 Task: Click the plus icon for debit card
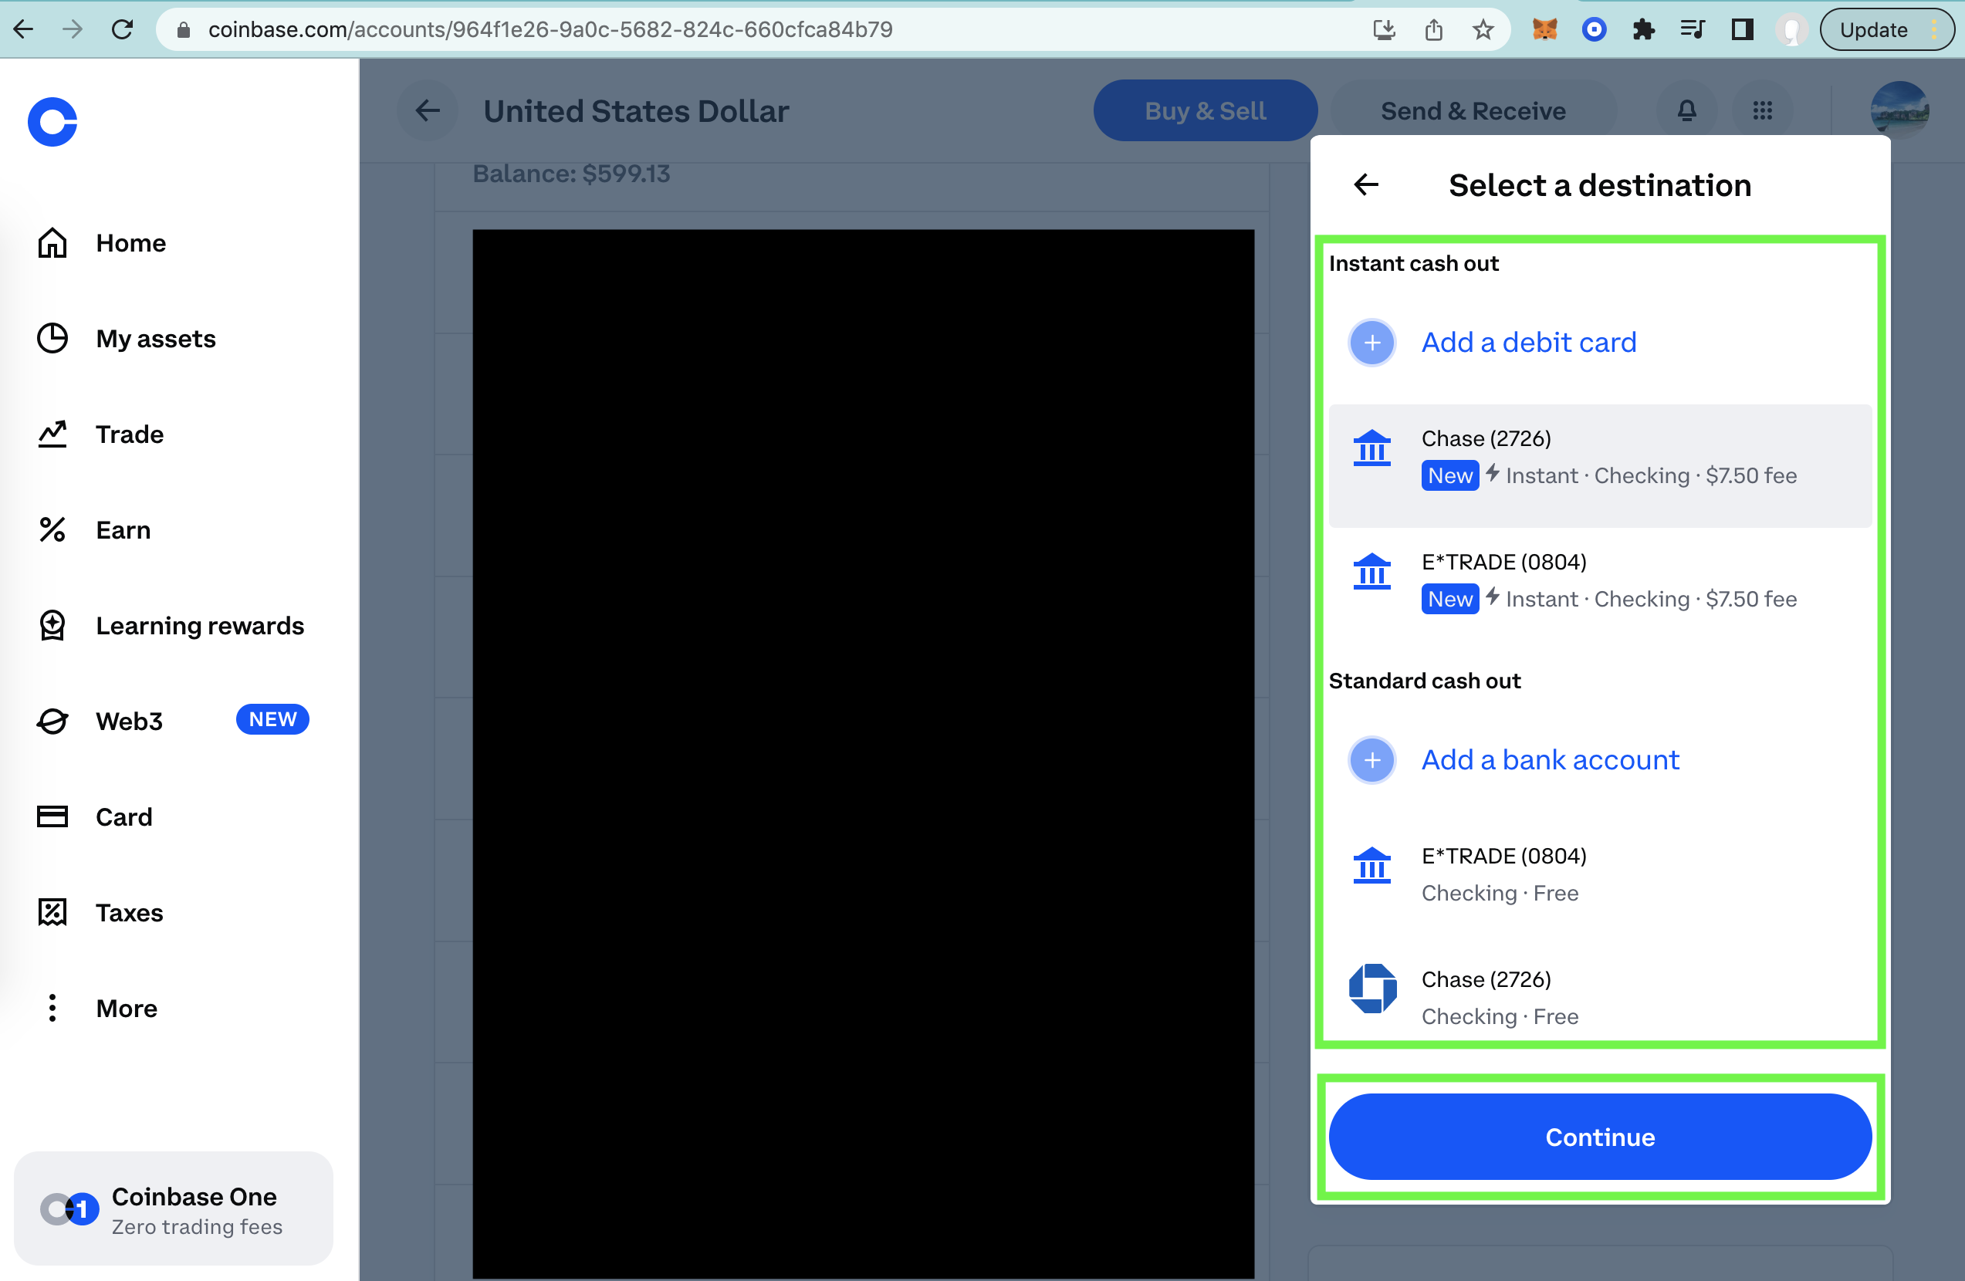click(x=1372, y=343)
